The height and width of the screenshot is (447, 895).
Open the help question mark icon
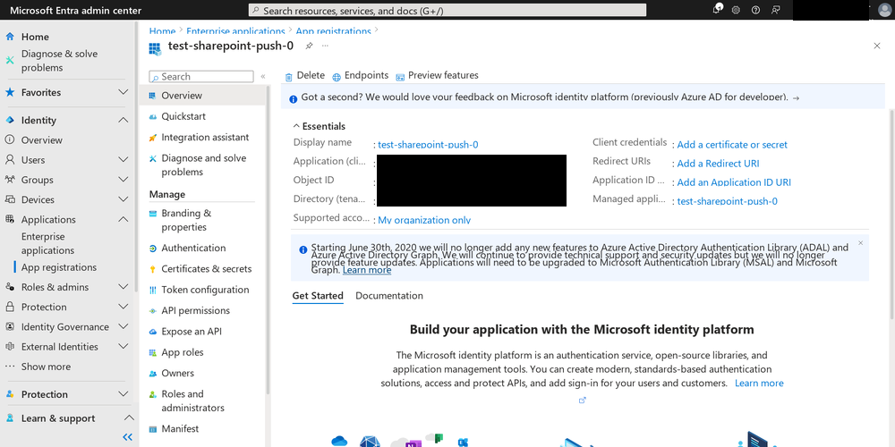[x=755, y=10]
